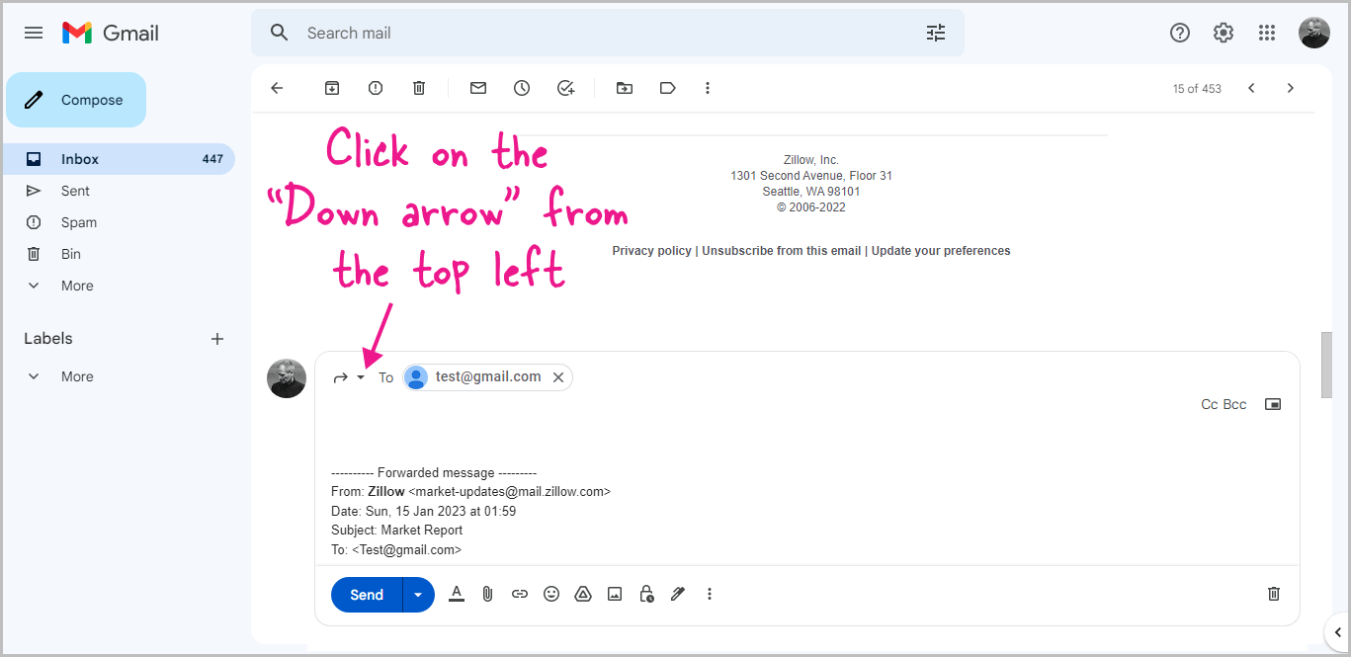Viewport: 1351px width, 657px height.
Task: Insert an emoji into the reply
Action: (x=550, y=594)
